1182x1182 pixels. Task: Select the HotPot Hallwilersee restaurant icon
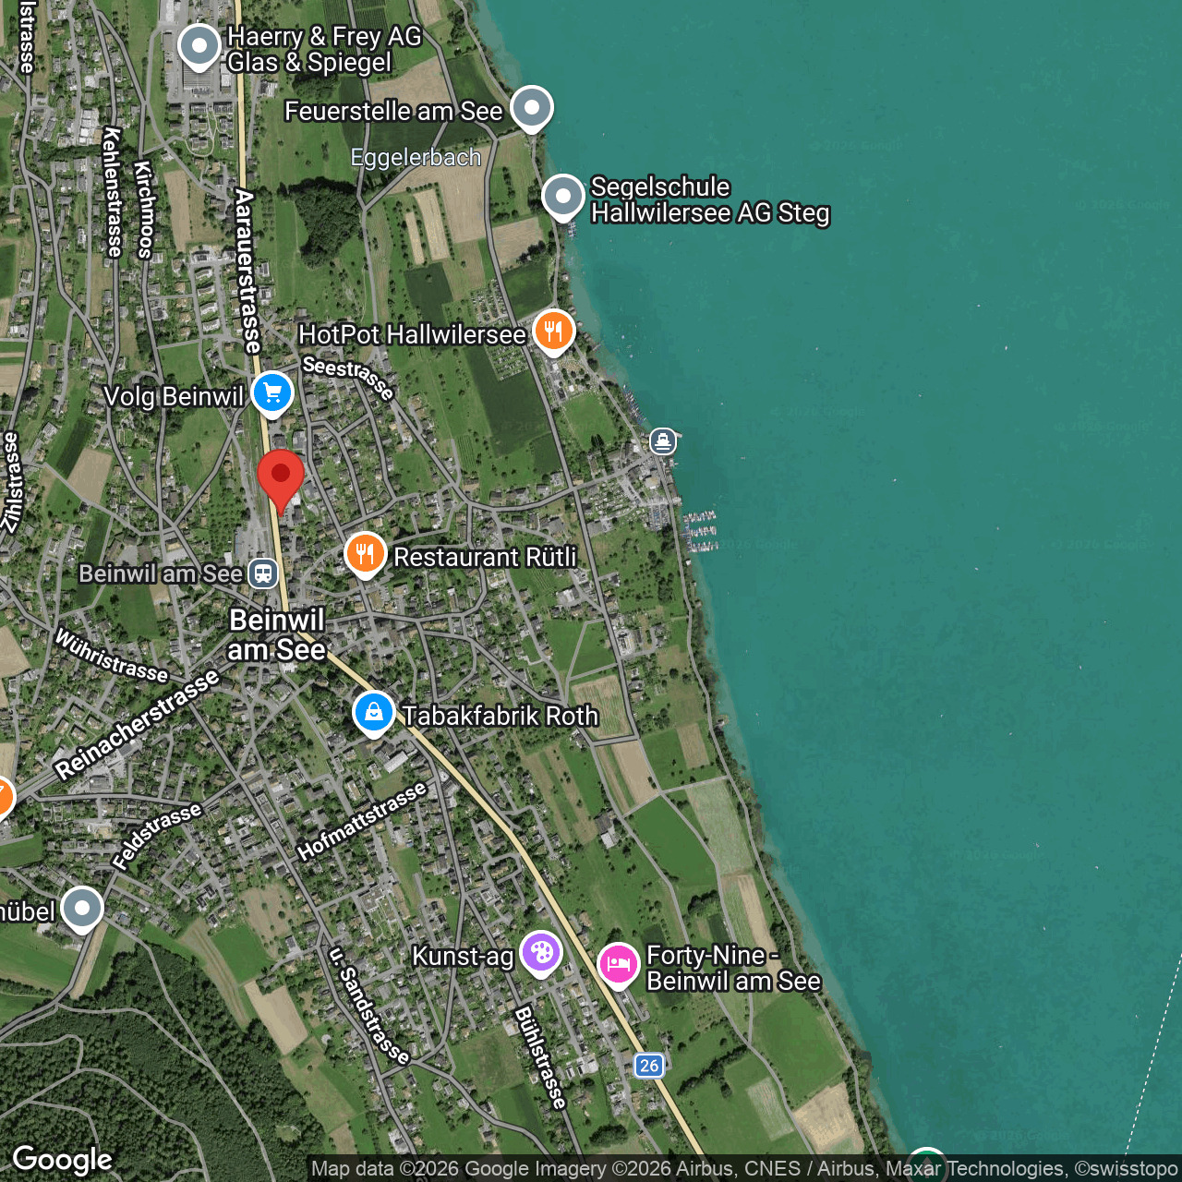coord(553,331)
